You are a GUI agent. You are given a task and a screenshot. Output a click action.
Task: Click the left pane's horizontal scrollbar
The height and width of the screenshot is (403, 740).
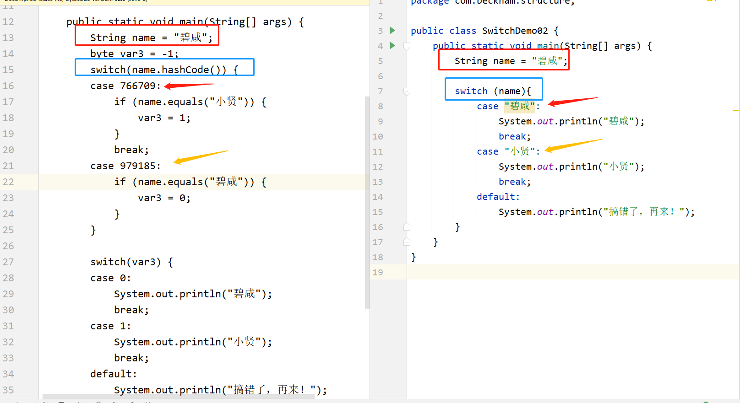coord(179,397)
